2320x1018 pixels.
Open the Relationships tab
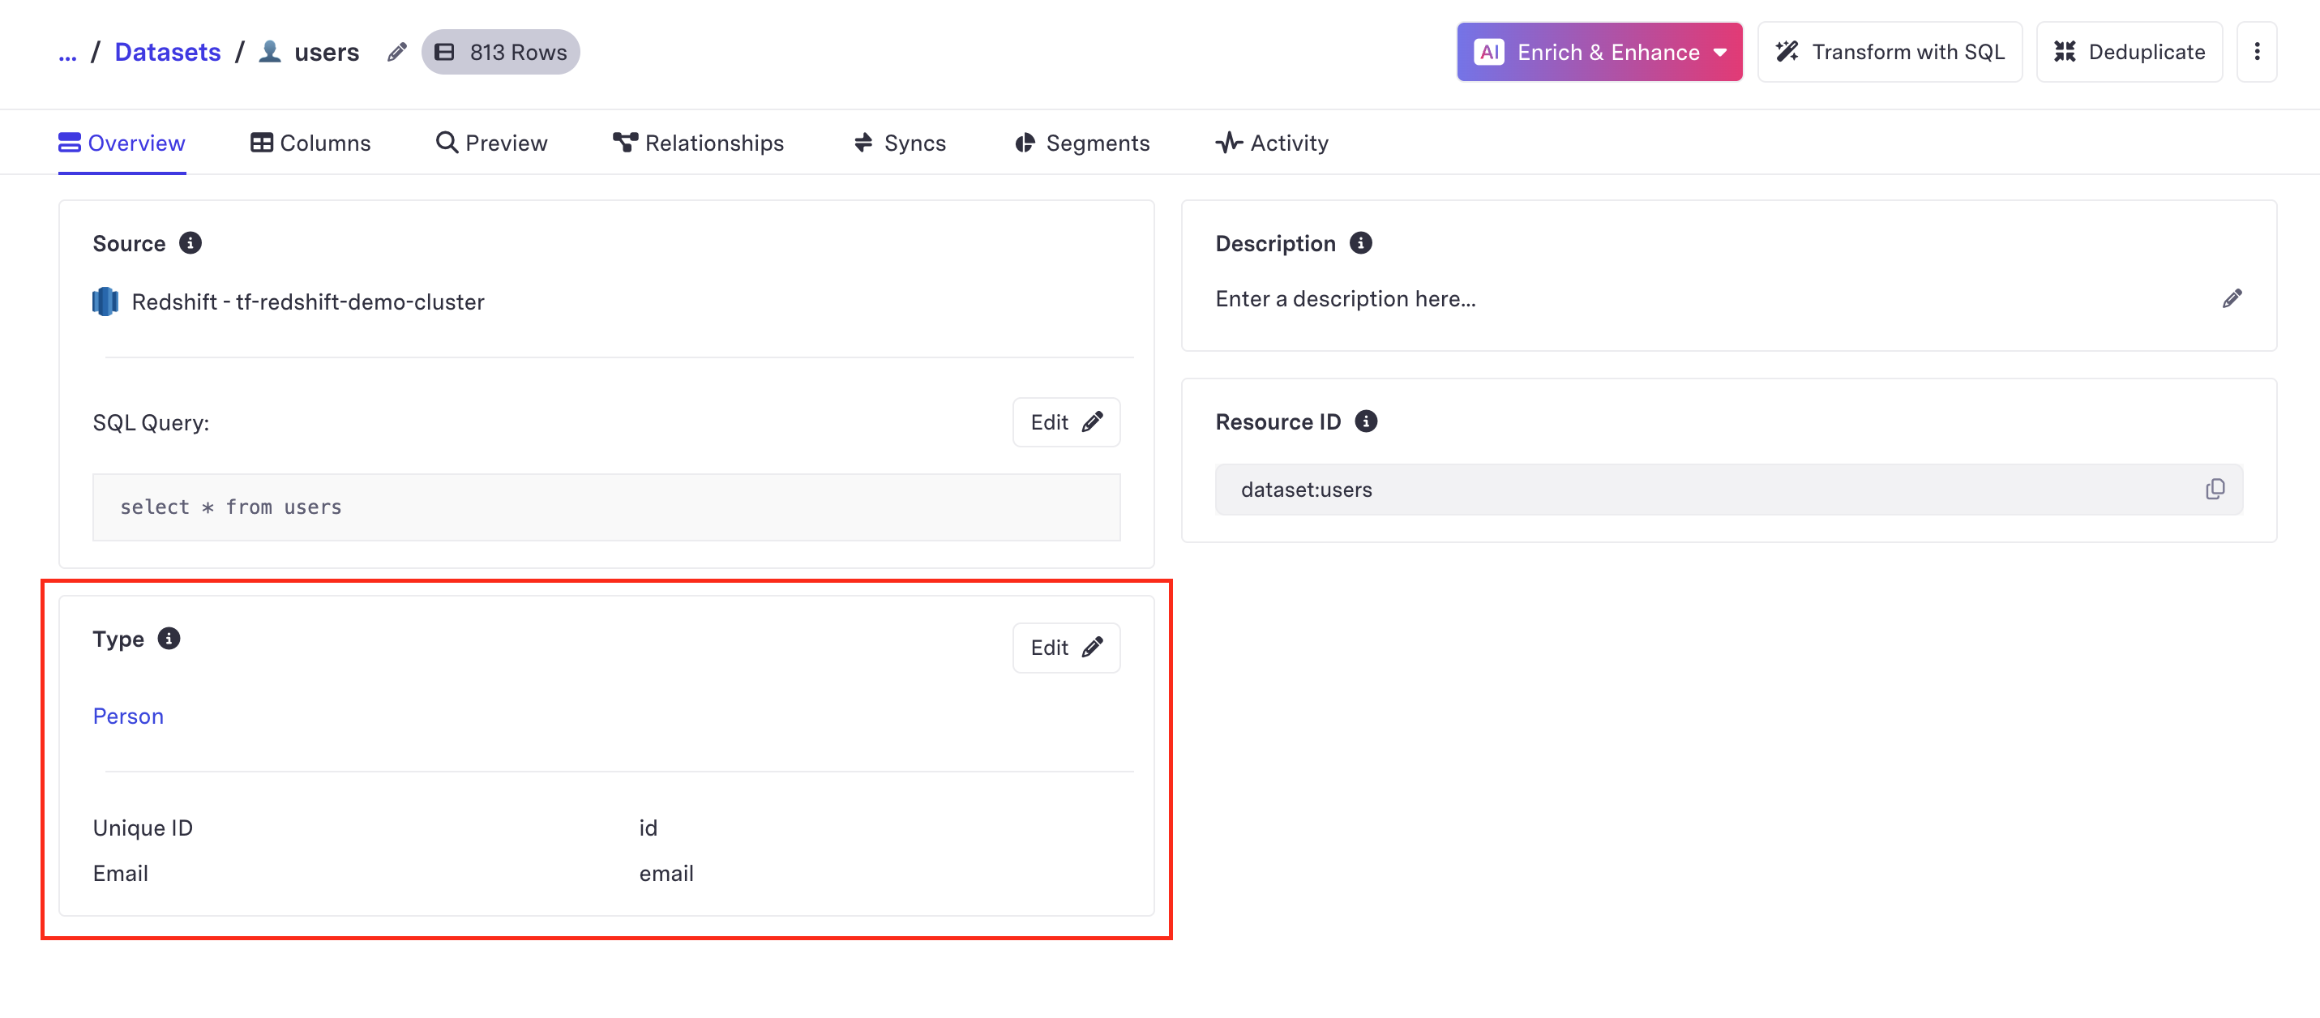pos(698,143)
